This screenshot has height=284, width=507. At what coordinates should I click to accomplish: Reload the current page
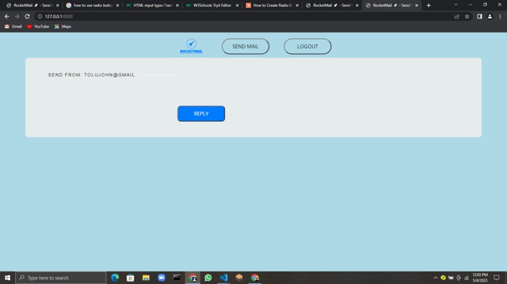(27, 16)
